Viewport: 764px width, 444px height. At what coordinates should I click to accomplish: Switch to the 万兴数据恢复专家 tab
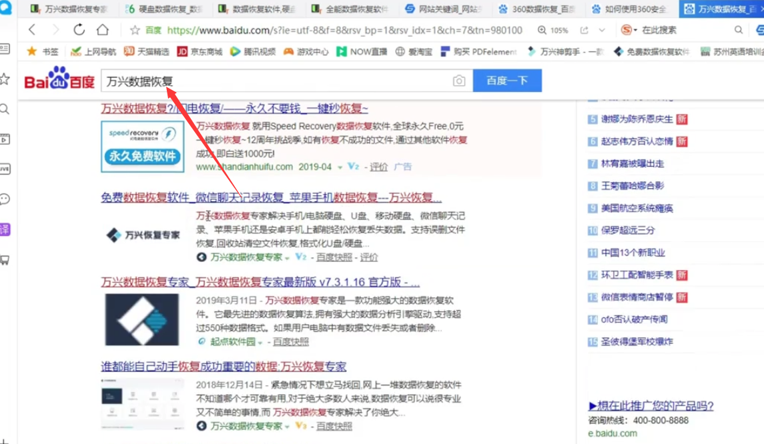(x=69, y=9)
